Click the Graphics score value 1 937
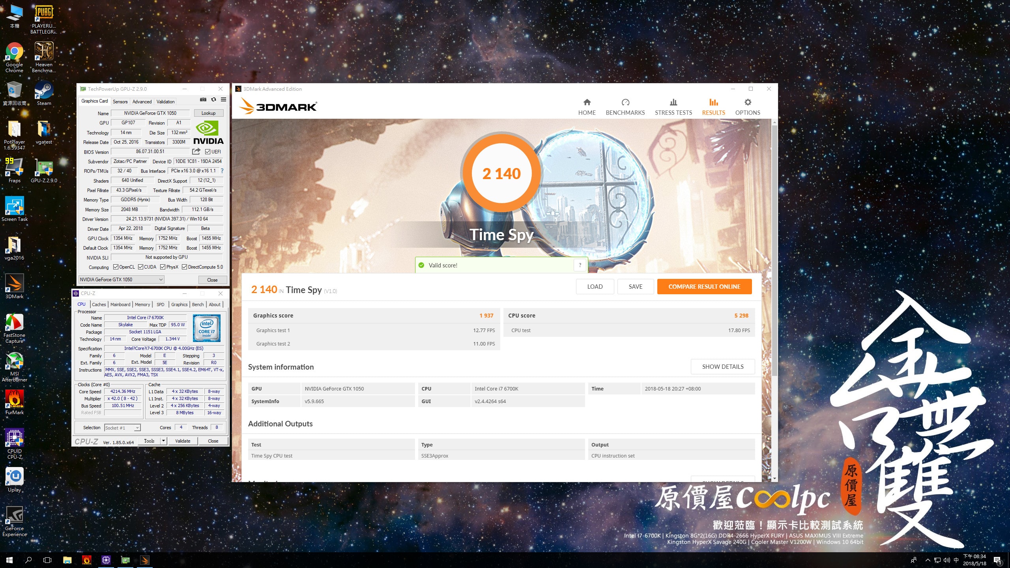The image size is (1010, 568). [x=486, y=316]
